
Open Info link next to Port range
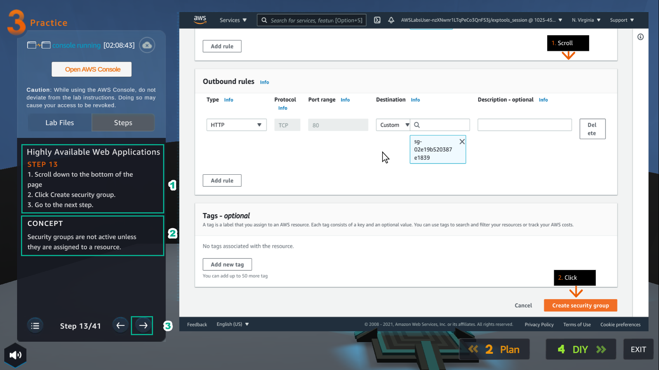coord(345,100)
